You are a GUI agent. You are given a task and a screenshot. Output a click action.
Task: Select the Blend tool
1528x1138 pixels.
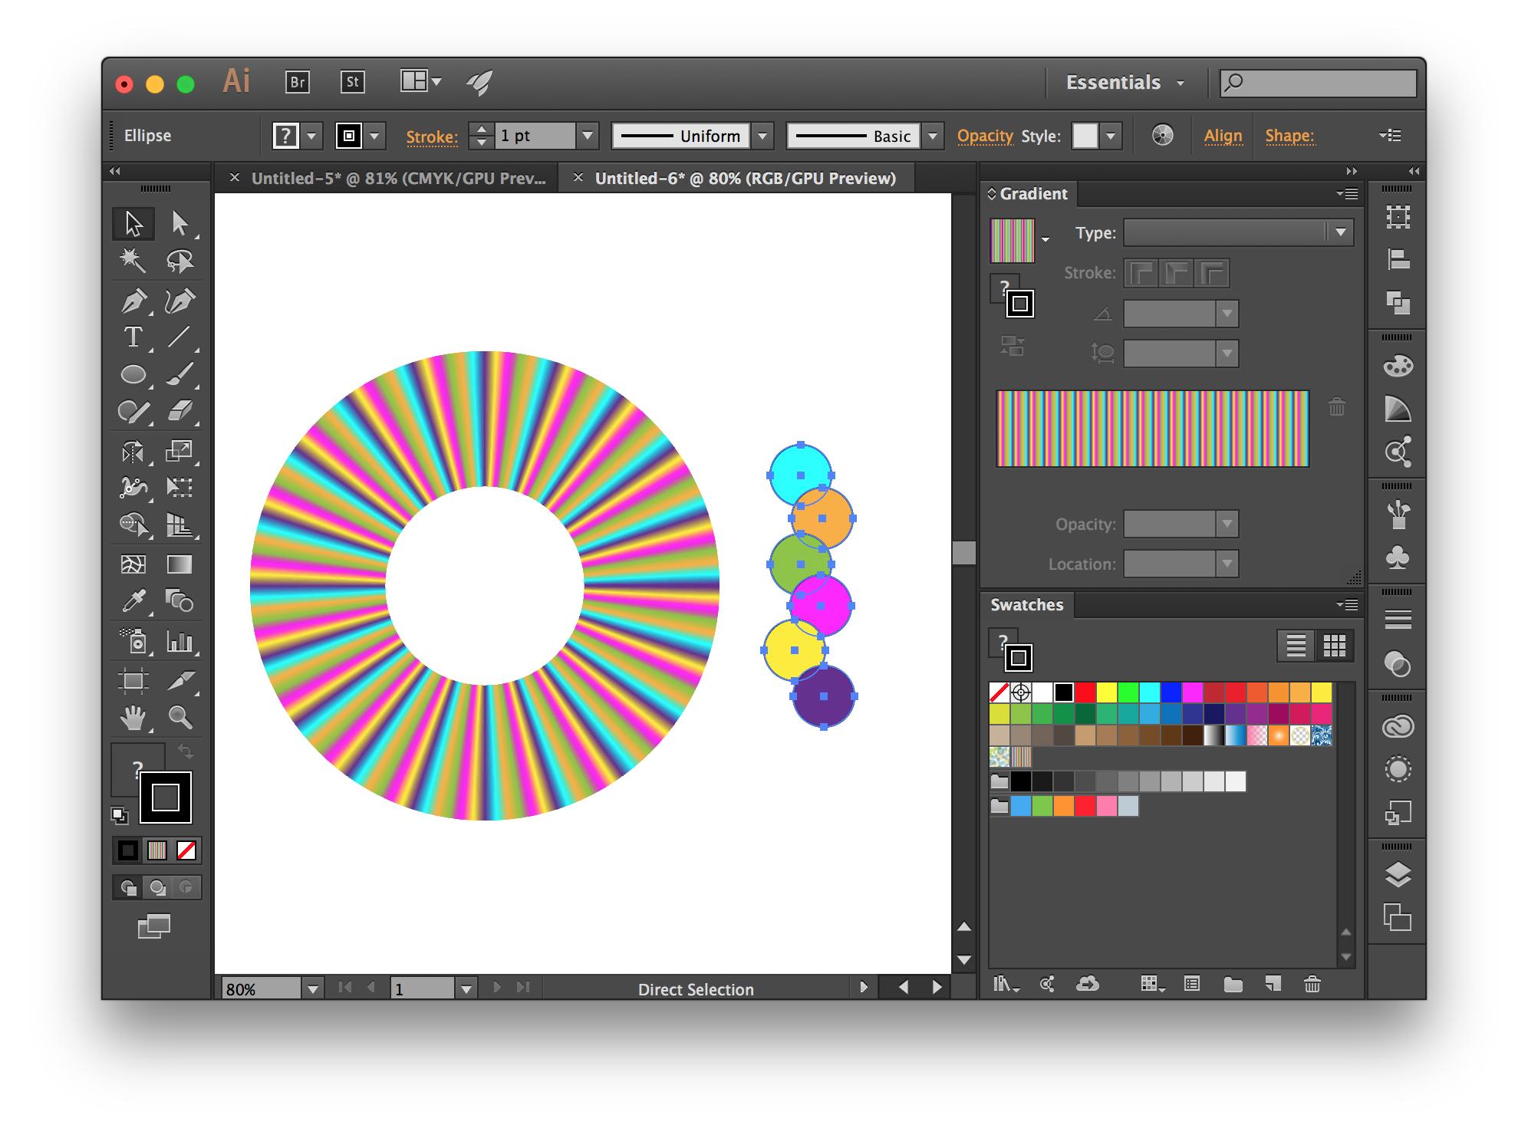tap(179, 601)
